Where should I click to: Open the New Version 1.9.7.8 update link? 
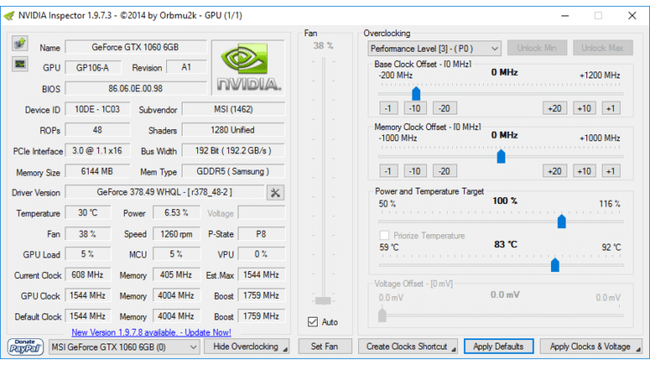(152, 332)
